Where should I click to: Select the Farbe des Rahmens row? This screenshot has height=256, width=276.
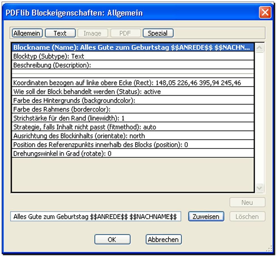(133, 109)
